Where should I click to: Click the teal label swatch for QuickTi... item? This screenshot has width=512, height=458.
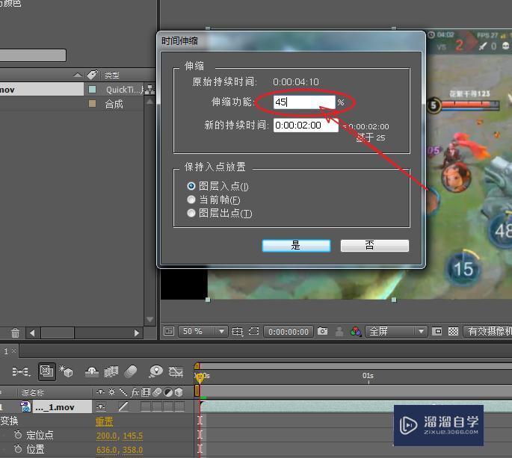tap(93, 89)
